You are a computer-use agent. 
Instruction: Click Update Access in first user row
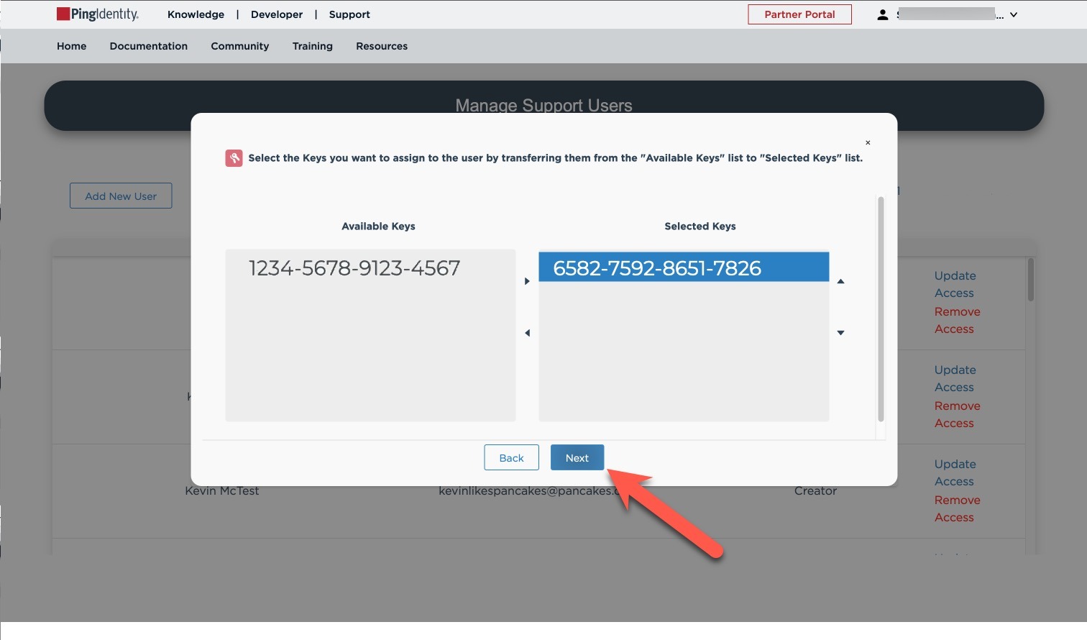955,284
